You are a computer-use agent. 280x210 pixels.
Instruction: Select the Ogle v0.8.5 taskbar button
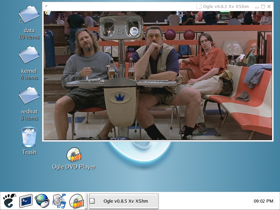click(124, 201)
